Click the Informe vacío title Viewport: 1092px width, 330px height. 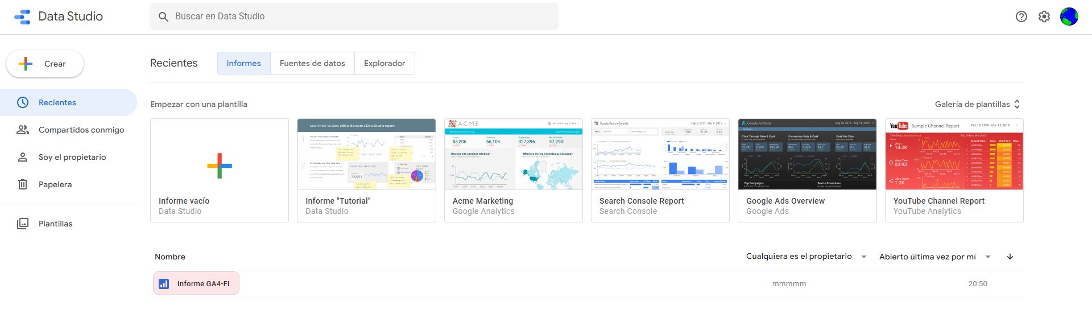pos(184,201)
